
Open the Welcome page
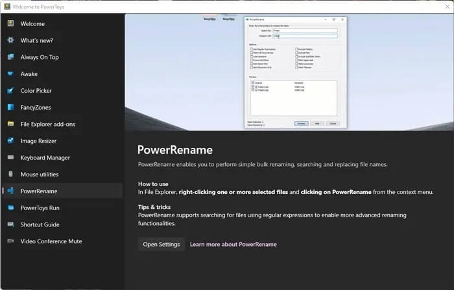tap(62, 24)
